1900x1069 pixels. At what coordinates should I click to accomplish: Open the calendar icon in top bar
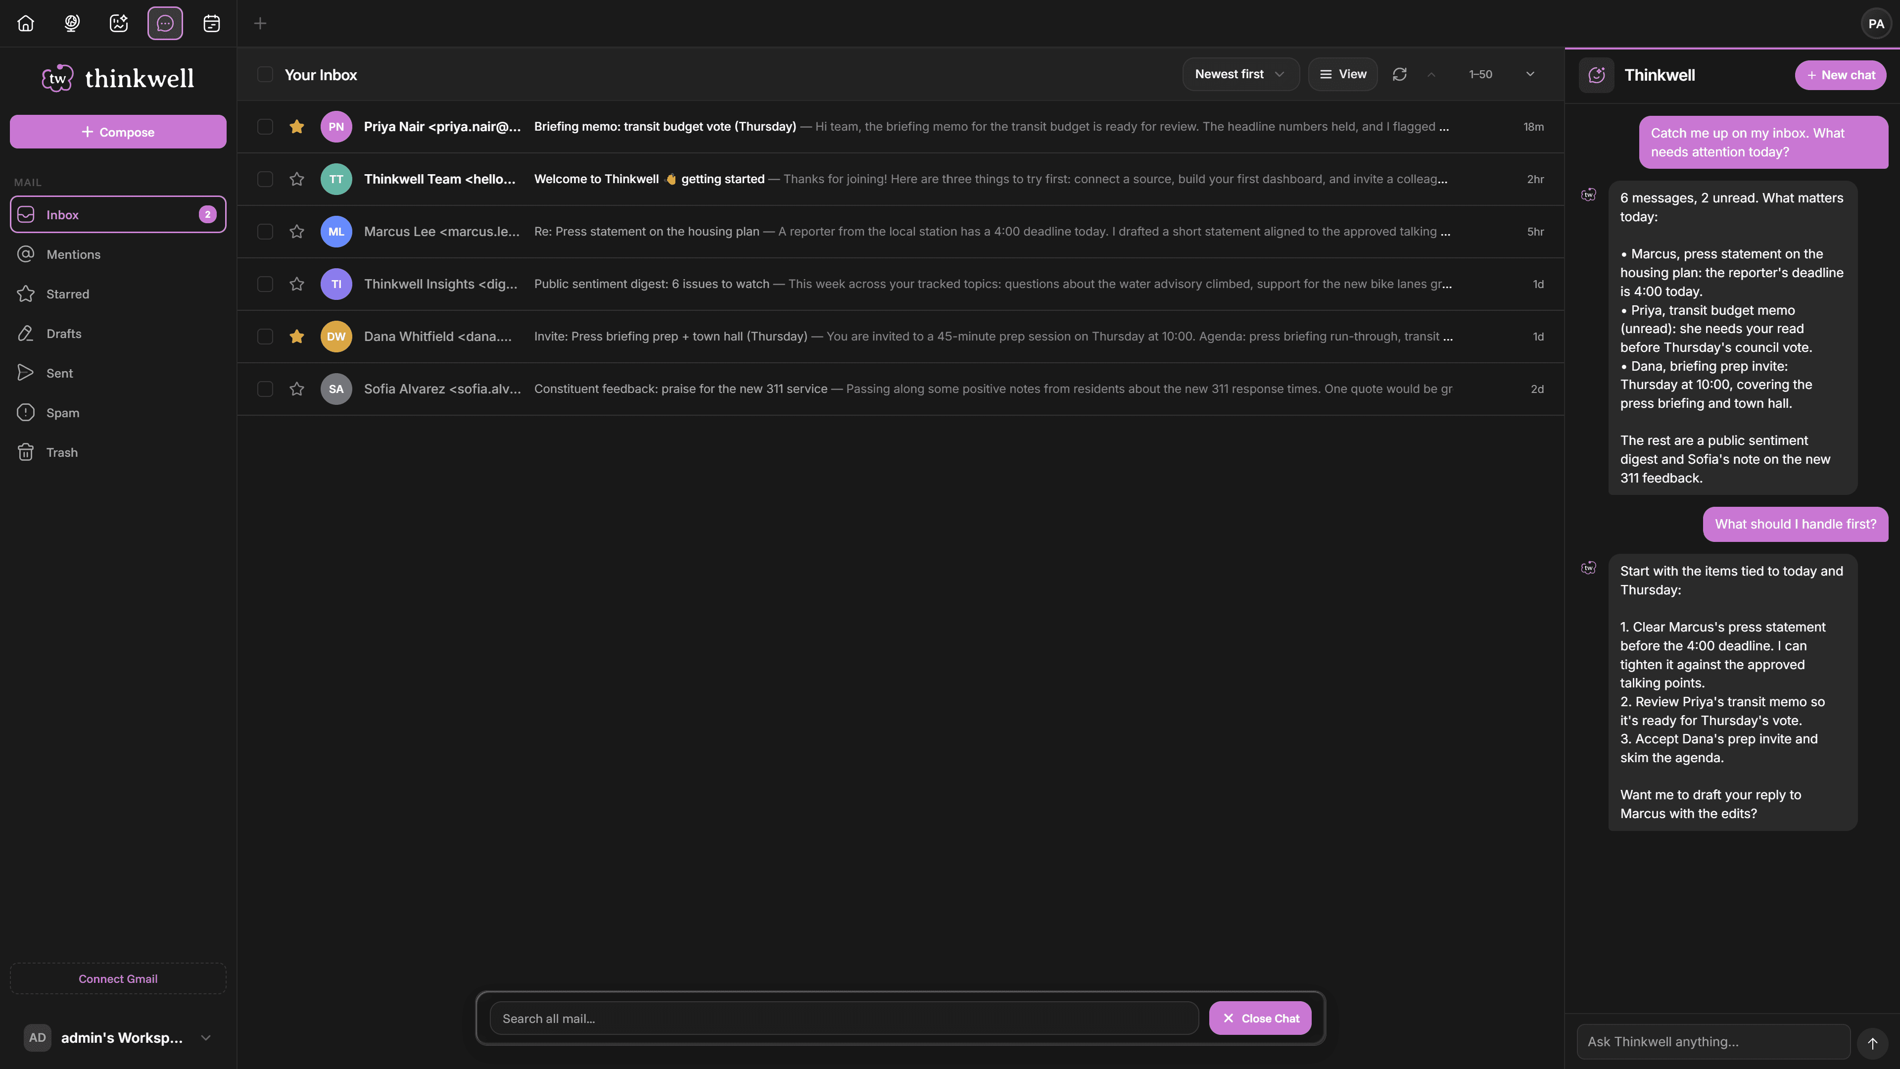click(x=212, y=24)
